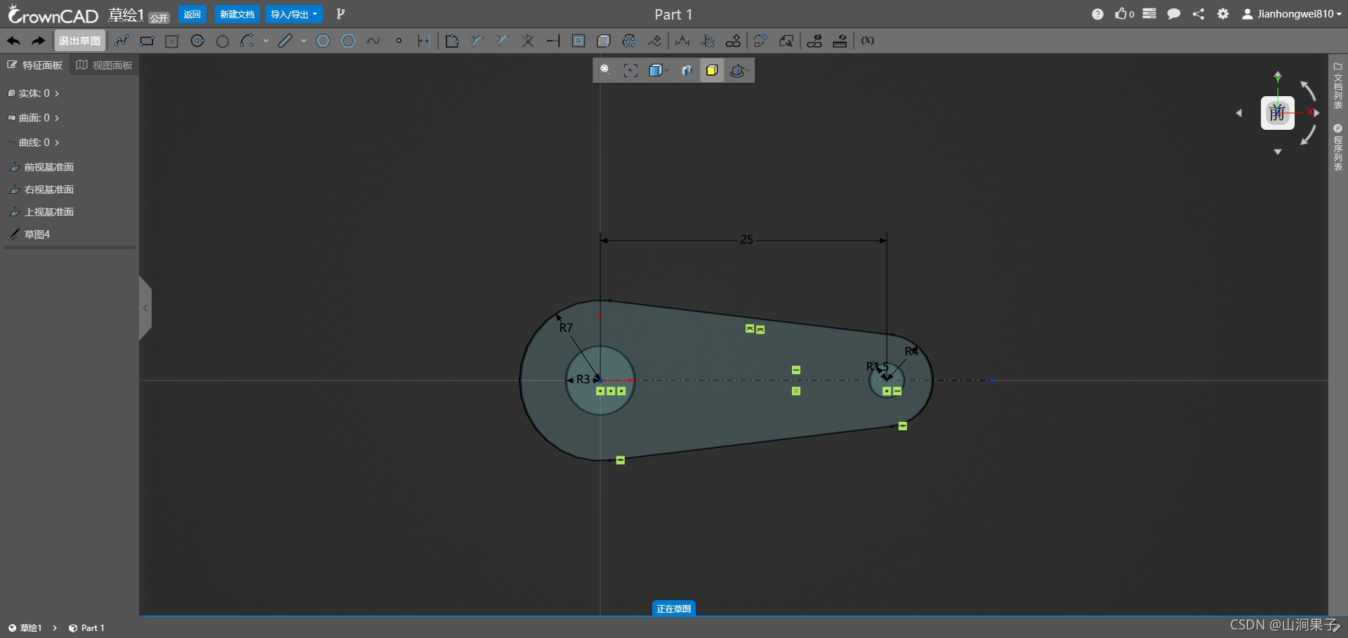Select the center circle tool
The width and height of the screenshot is (1348, 638).
coord(198,41)
